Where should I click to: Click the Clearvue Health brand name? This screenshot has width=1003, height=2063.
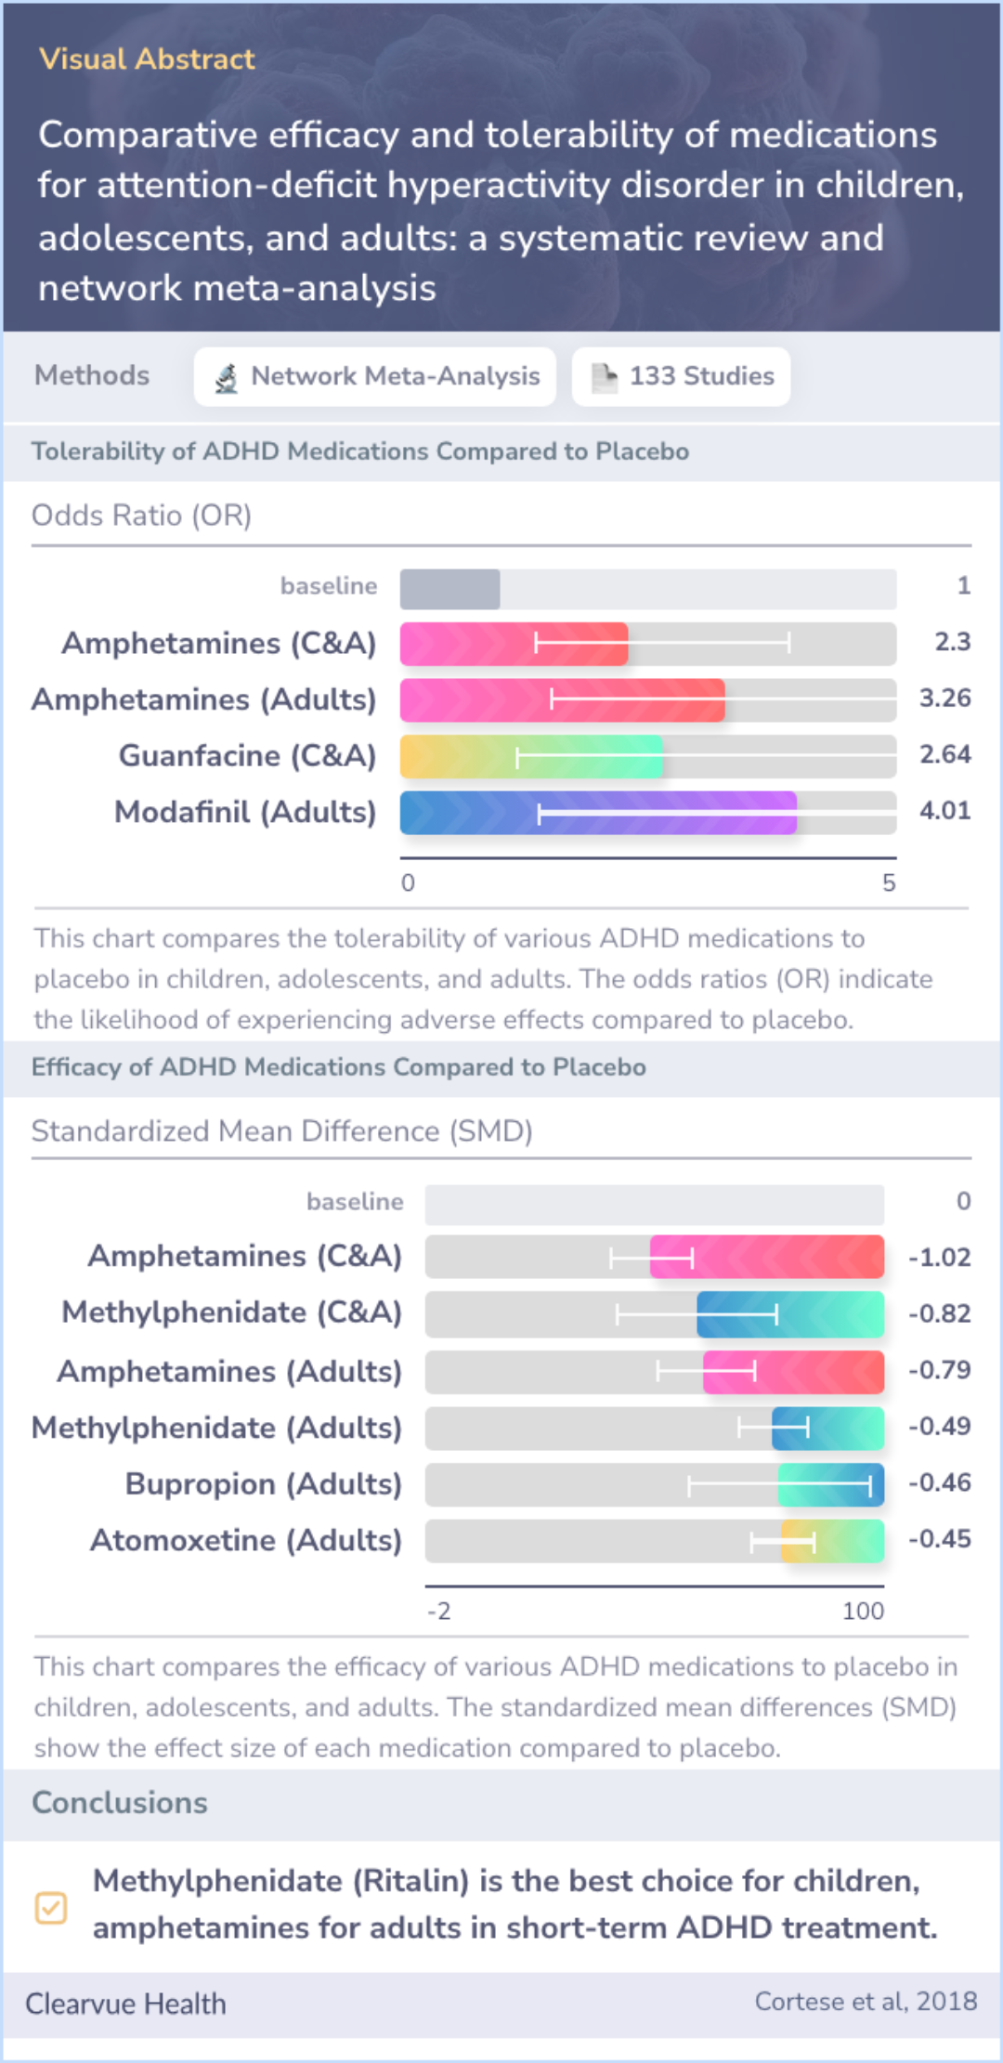125,2004
